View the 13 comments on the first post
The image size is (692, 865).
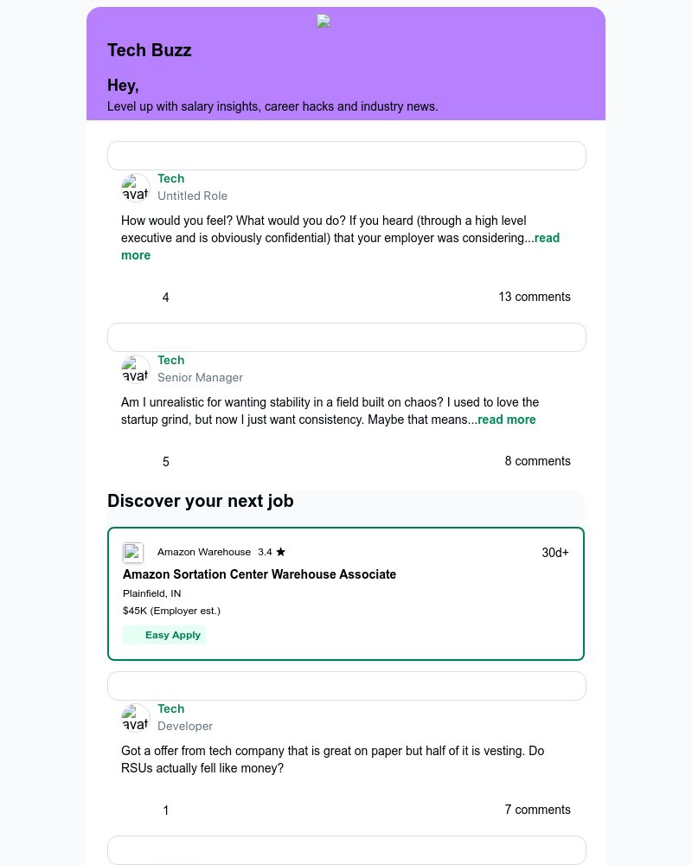534,297
